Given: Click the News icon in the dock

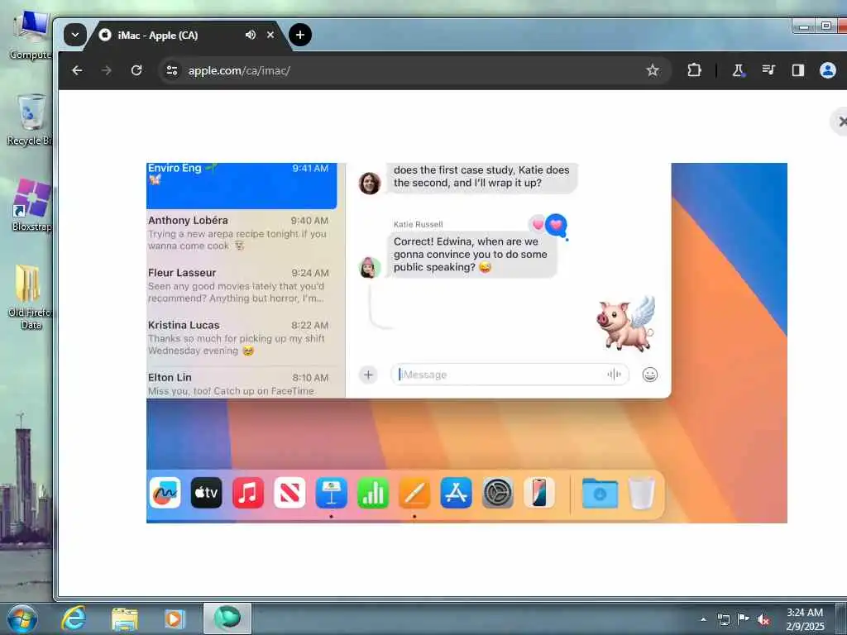Looking at the screenshot, I should pyautogui.click(x=290, y=493).
